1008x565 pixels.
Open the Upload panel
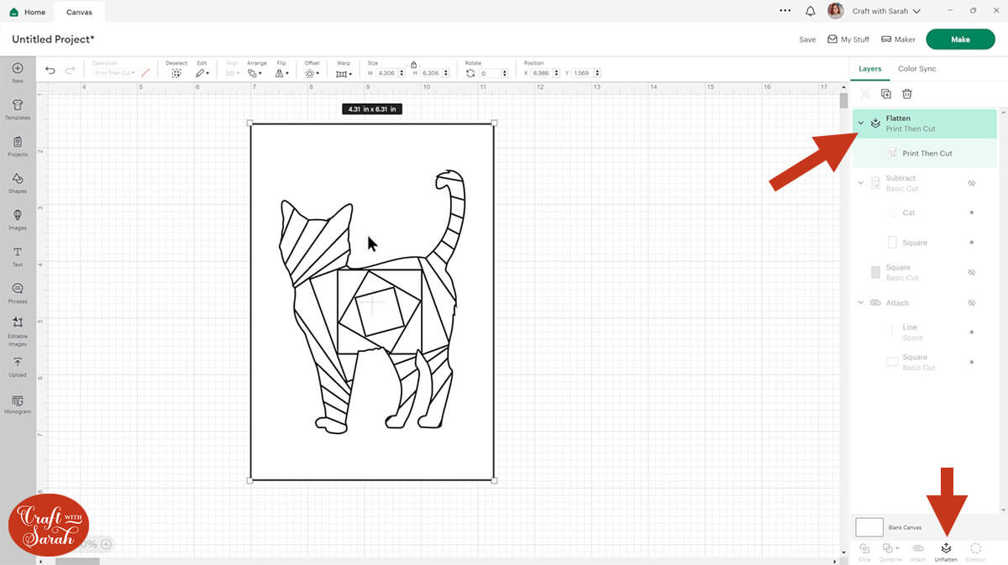coord(18,366)
